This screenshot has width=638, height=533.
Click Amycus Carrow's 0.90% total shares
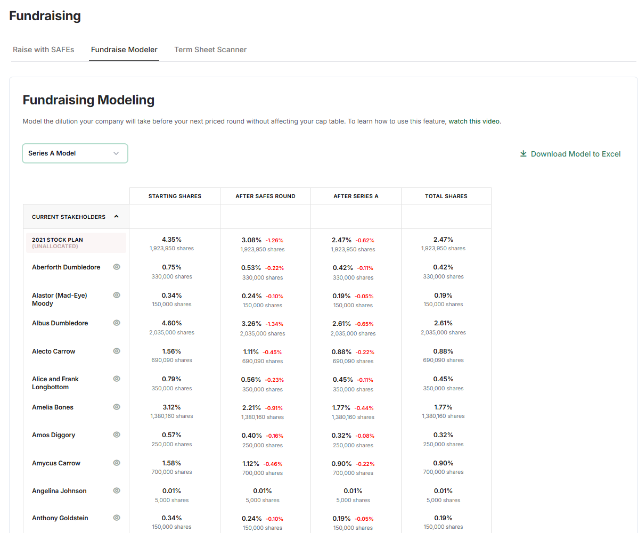click(443, 463)
